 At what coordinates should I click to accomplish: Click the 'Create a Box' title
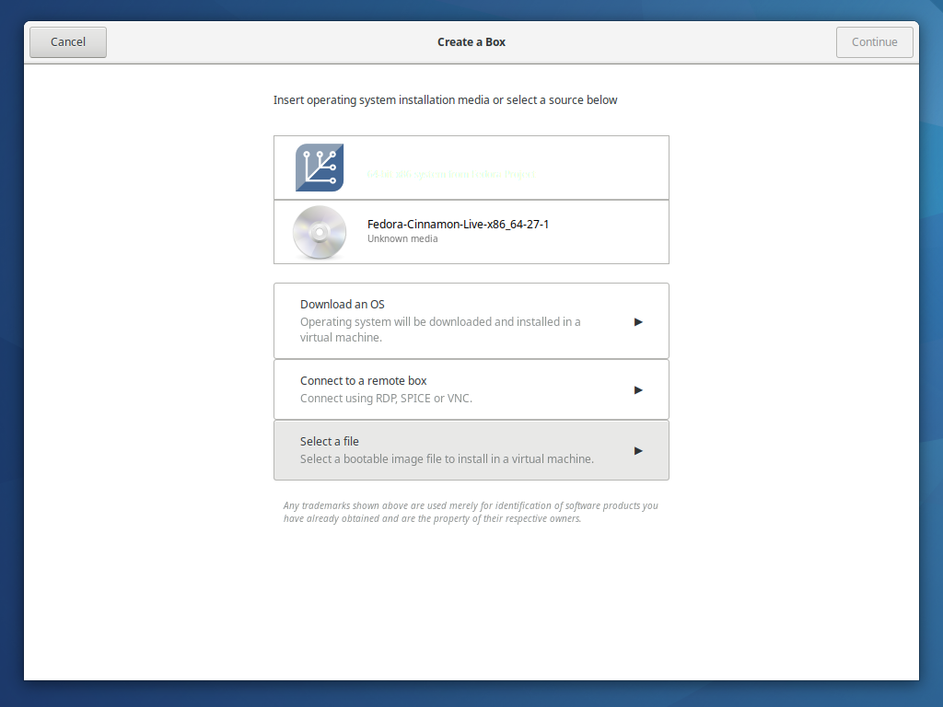click(x=471, y=42)
